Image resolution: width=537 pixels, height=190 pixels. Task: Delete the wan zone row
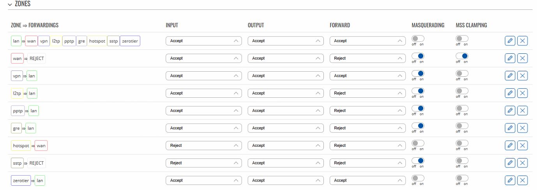[x=523, y=58]
